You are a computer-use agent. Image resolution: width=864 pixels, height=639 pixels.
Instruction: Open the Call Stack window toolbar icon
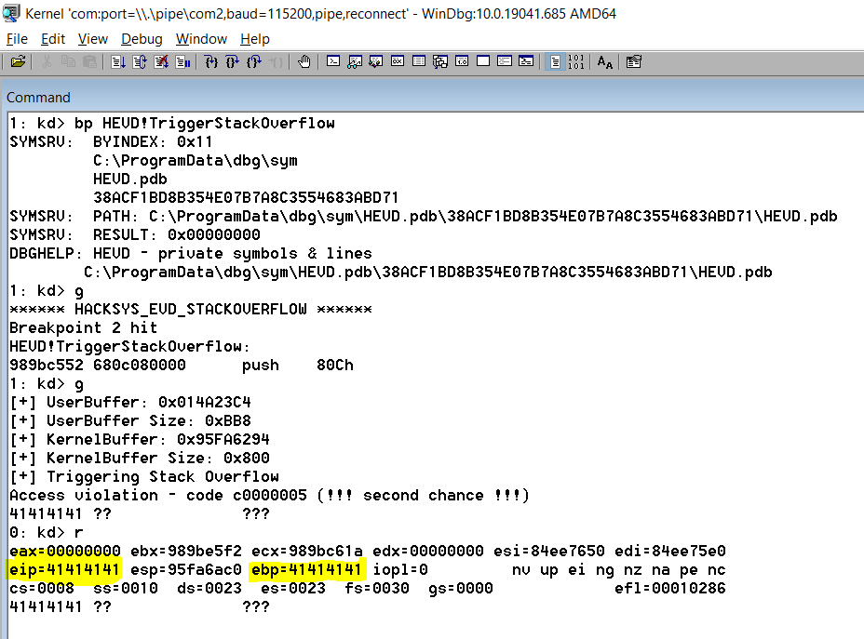pyautogui.click(x=440, y=61)
